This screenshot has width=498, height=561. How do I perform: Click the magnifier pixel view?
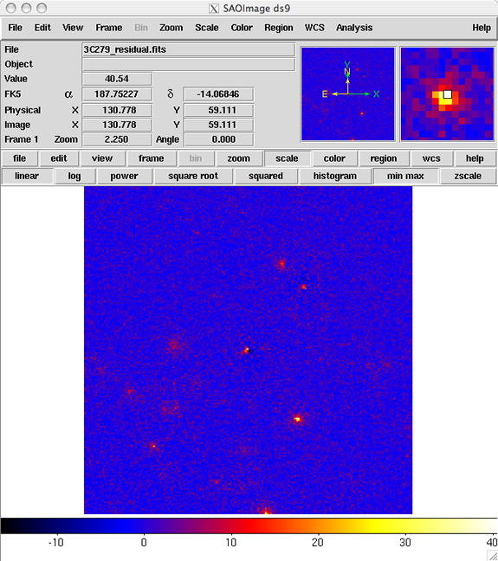point(447,94)
